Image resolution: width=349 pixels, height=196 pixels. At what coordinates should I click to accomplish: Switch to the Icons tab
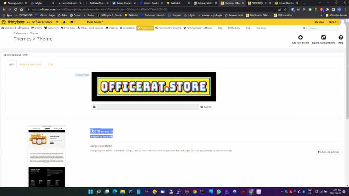click(x=51, y=64)
